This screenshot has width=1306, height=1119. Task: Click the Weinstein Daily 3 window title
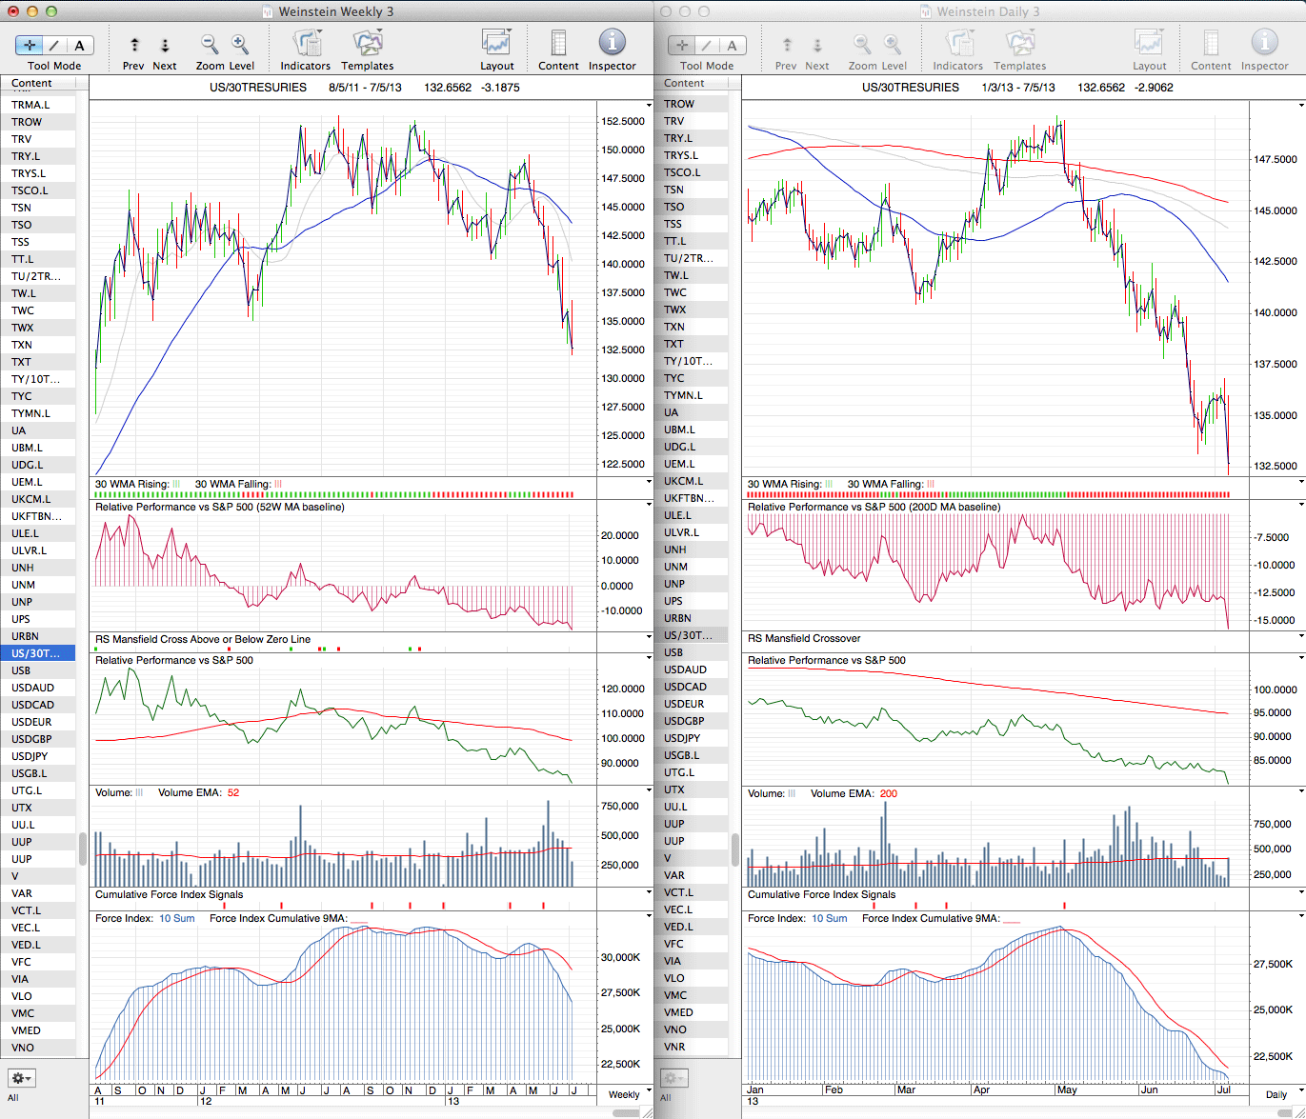(988, 11)
